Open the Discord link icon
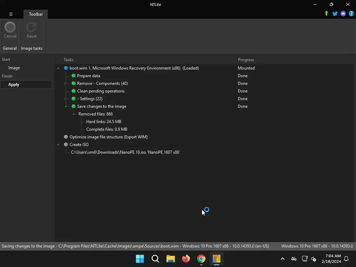Viewport: 356px width, 267px height. coord(343,14)
